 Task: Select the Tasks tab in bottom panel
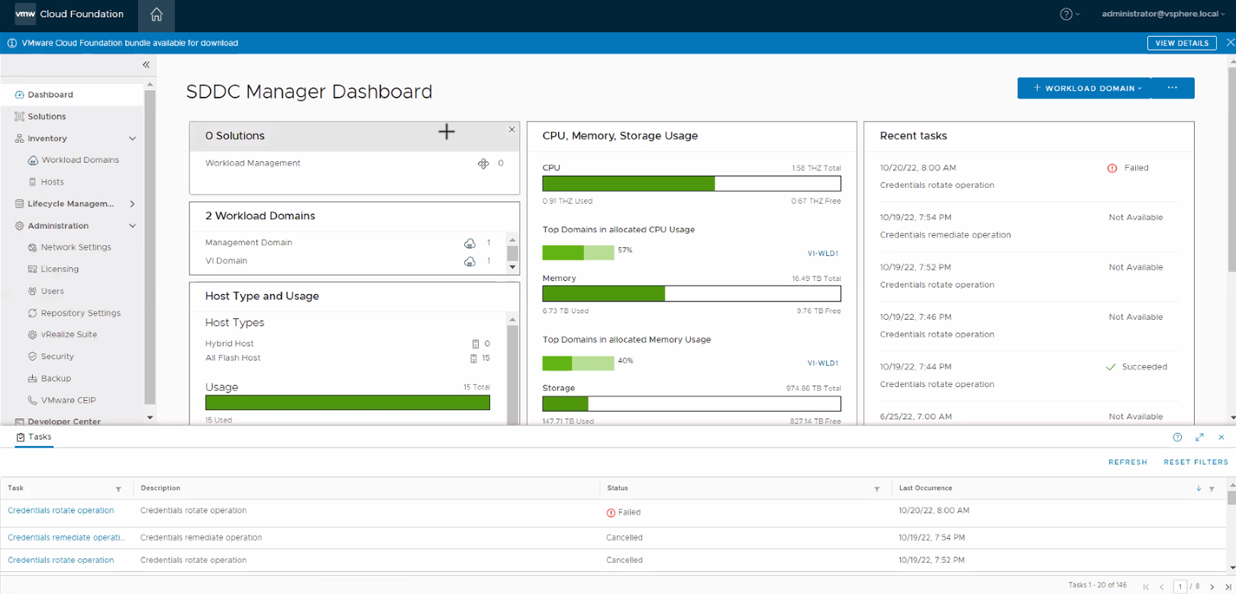[x=34, y=437]
